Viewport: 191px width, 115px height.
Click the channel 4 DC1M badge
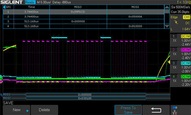point(186,77)
